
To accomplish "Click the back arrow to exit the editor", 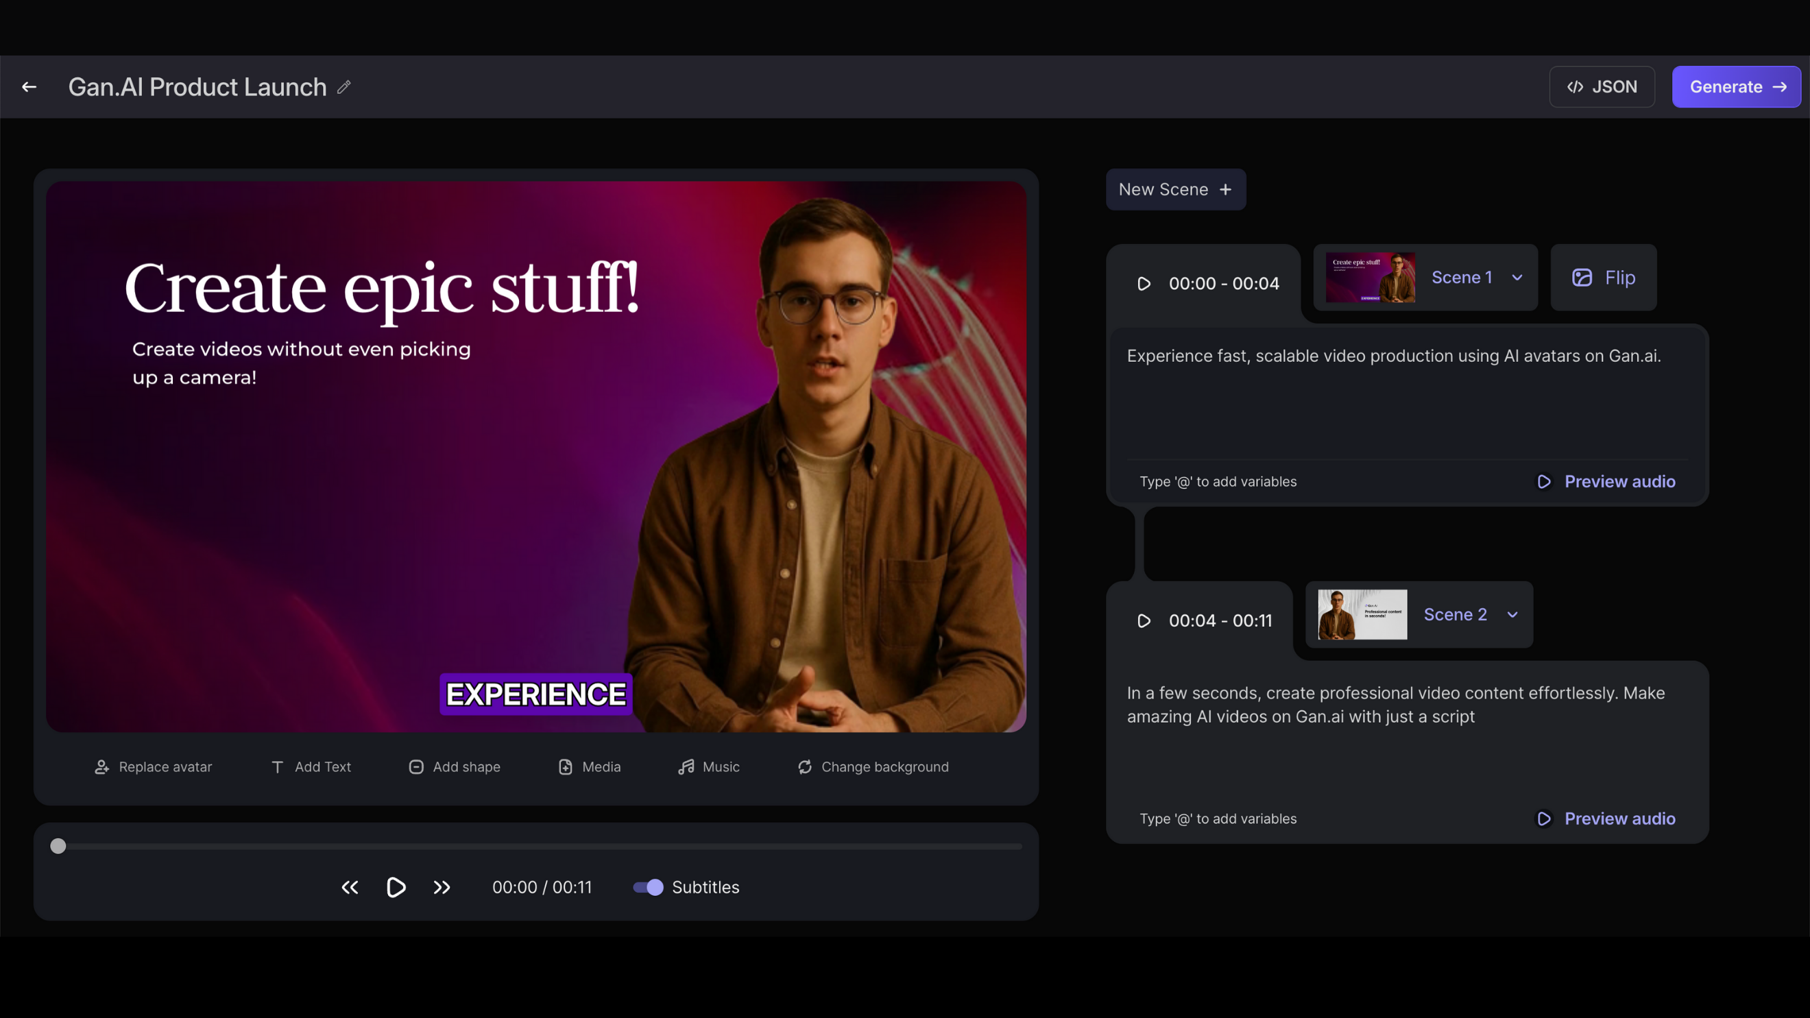I will click(x=29, y=86).
